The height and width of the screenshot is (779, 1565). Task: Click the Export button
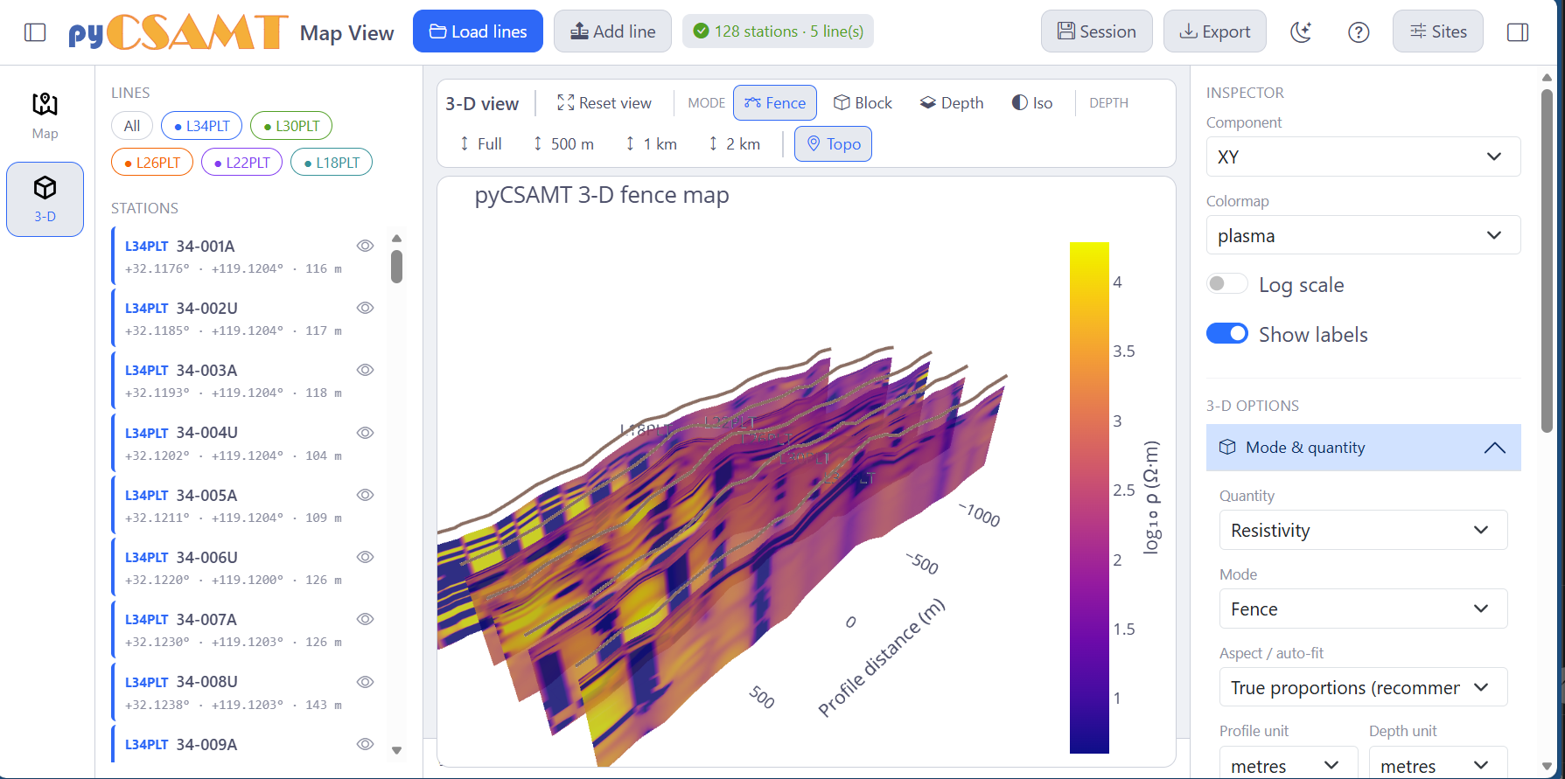tap(1214, 31)
